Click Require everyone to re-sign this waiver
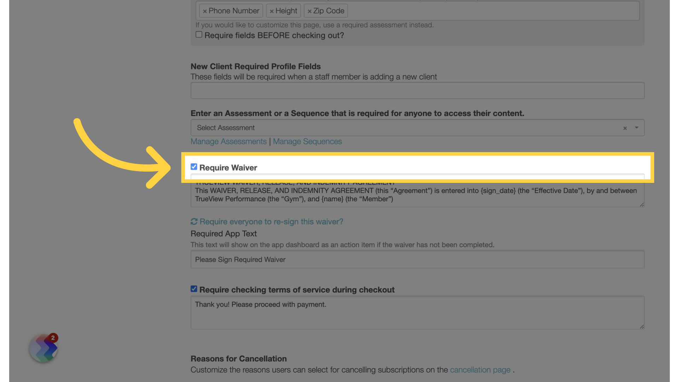679x382 pixels. point(271,221)
